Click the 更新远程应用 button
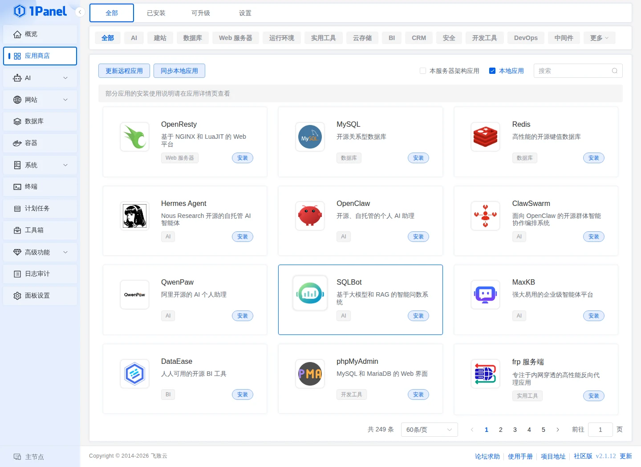 [124, 71]
